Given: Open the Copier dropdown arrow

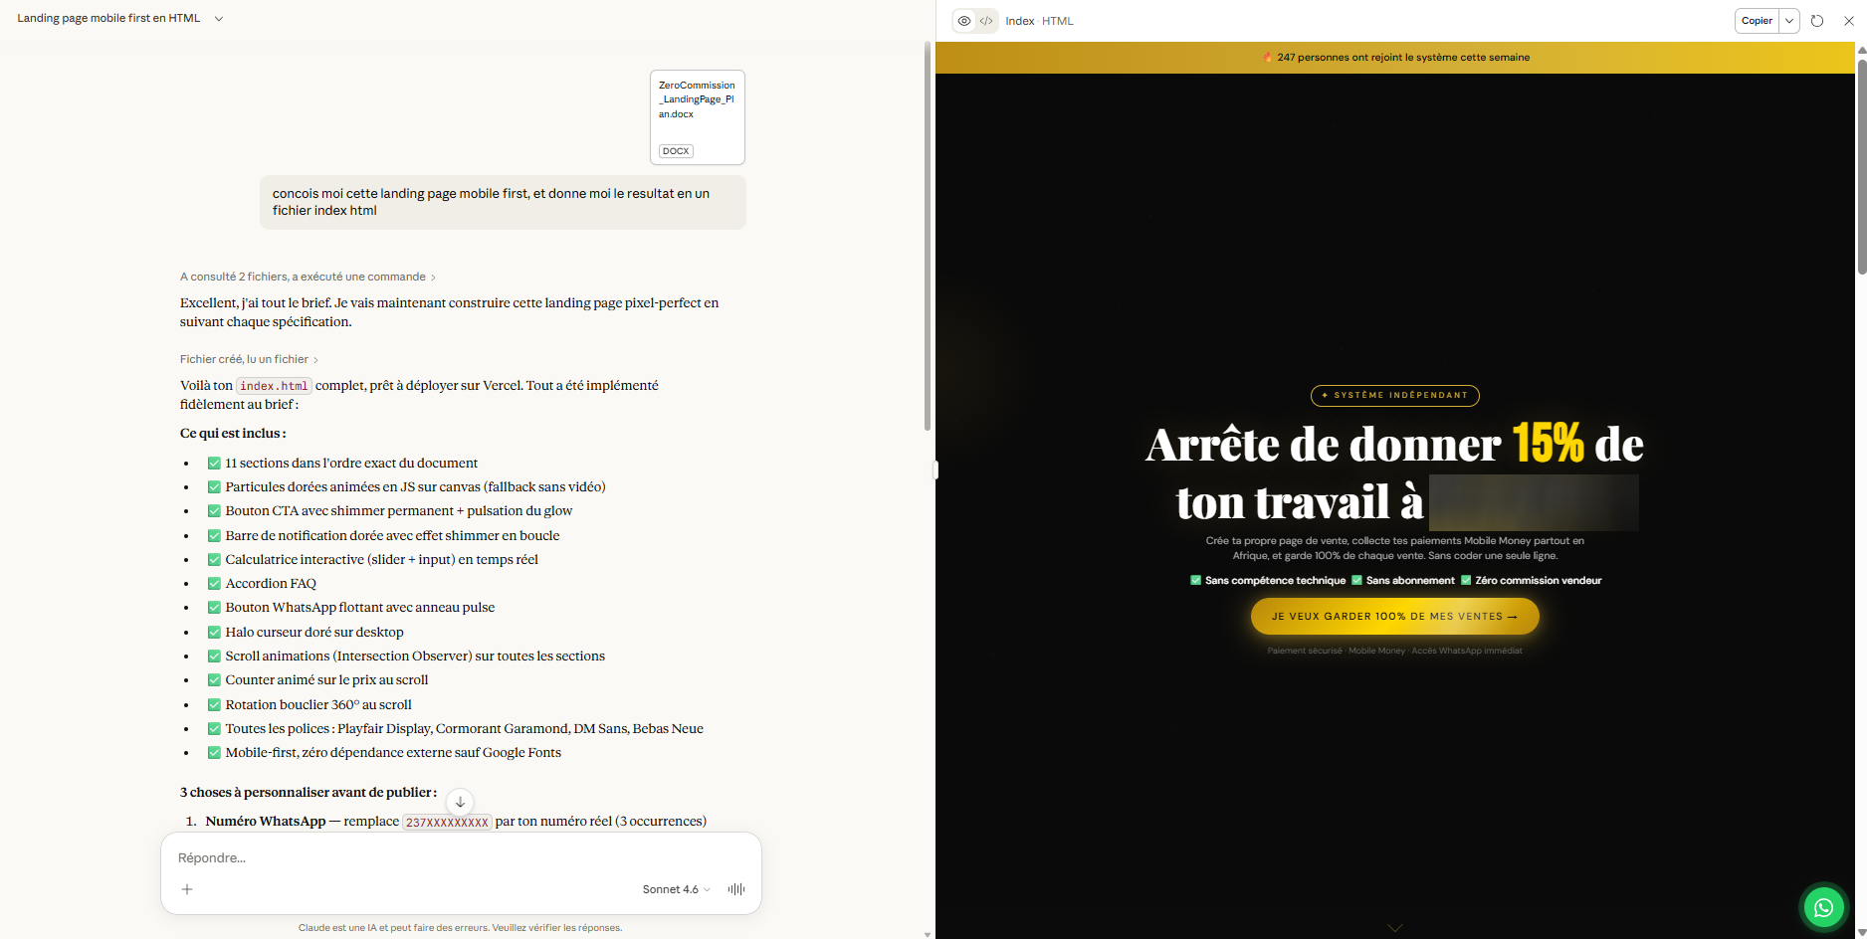Looking at the screenshot, I should pos(1789,21).
